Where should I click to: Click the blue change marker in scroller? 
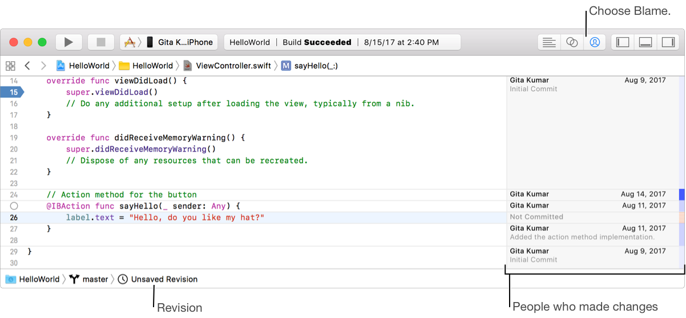(x=681, y=194)
